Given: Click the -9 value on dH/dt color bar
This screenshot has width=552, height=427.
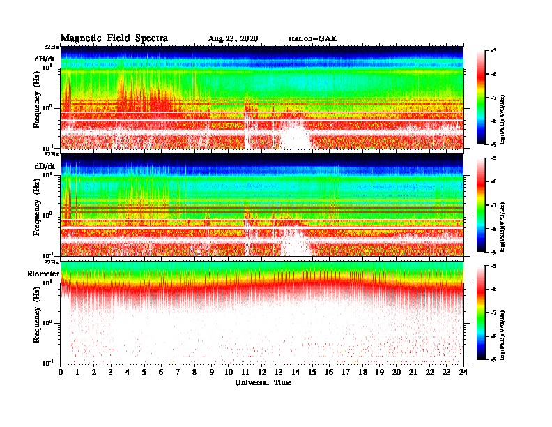Looking at the screenshot, I should coord(493,144).
